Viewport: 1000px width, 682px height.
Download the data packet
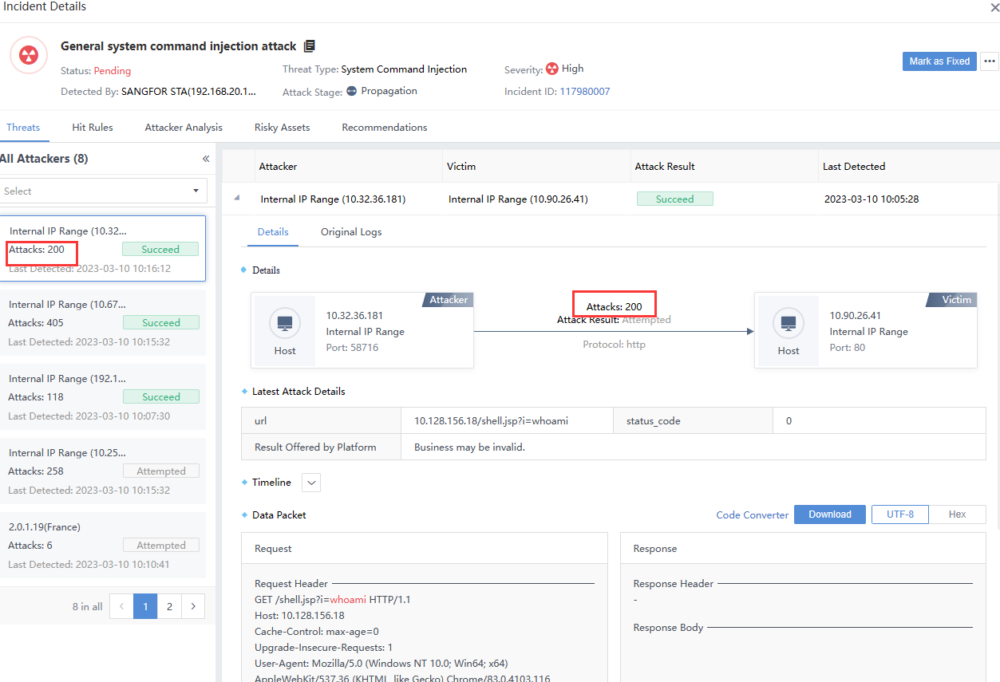click(829, 514)
